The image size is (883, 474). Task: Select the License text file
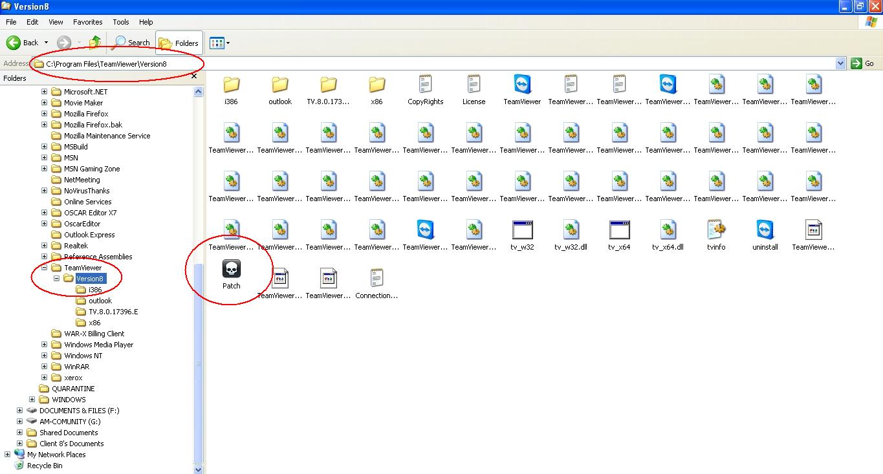coord(474,84)
